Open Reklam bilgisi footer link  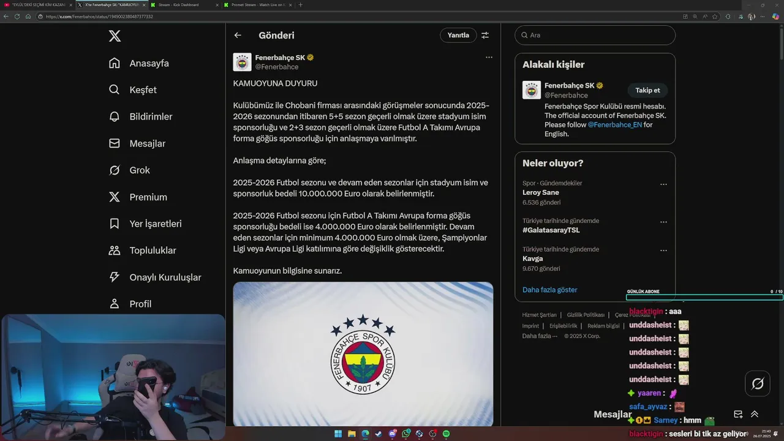603,326
